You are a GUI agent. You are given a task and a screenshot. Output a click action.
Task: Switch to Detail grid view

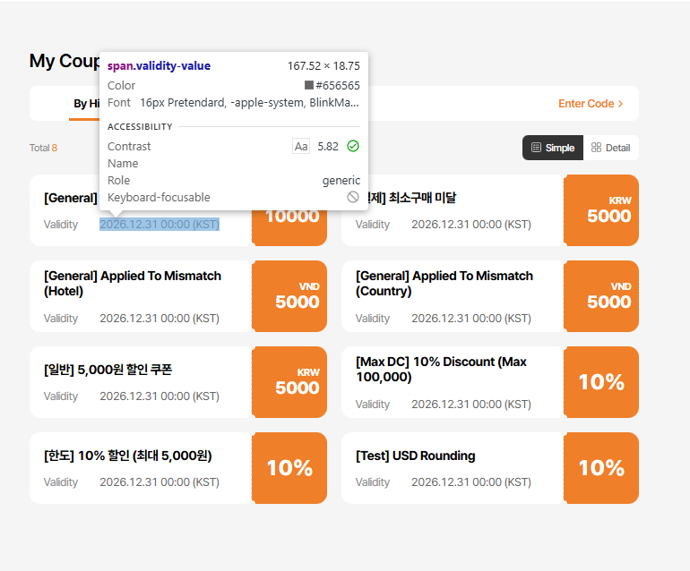coord(610,148)
